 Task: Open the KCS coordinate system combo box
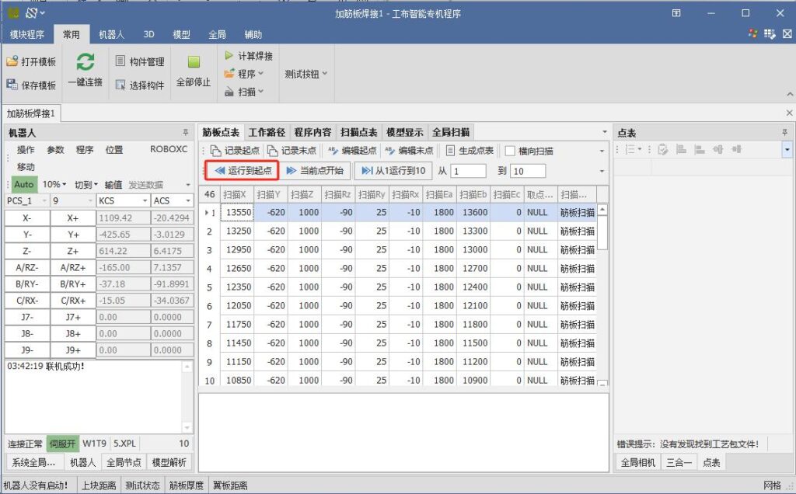click(x=122, y=201)
